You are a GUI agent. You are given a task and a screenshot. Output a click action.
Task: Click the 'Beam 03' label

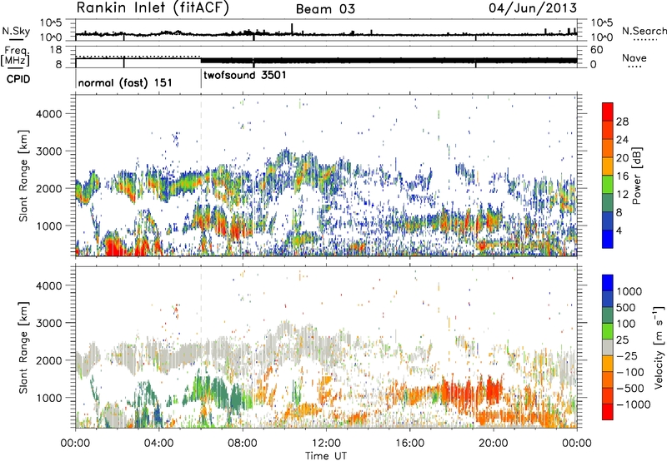325,9
